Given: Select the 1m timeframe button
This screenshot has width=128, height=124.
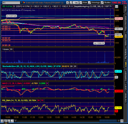Looking at the screenshot, I should [x=76, y=3].
